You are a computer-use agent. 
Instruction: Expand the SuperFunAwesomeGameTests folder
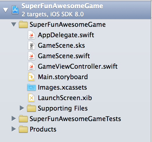pos(14,118)
